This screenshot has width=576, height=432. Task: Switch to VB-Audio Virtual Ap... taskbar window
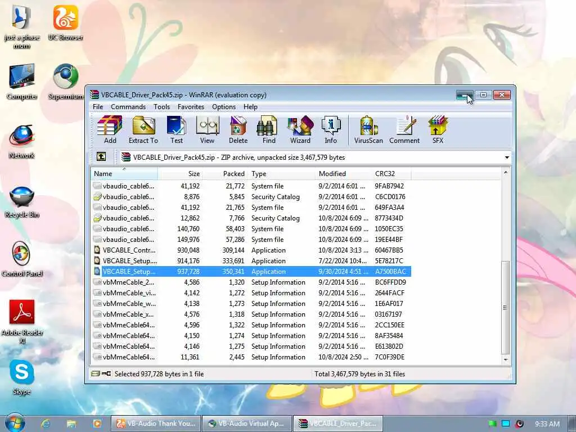click(x=247, y=424)
